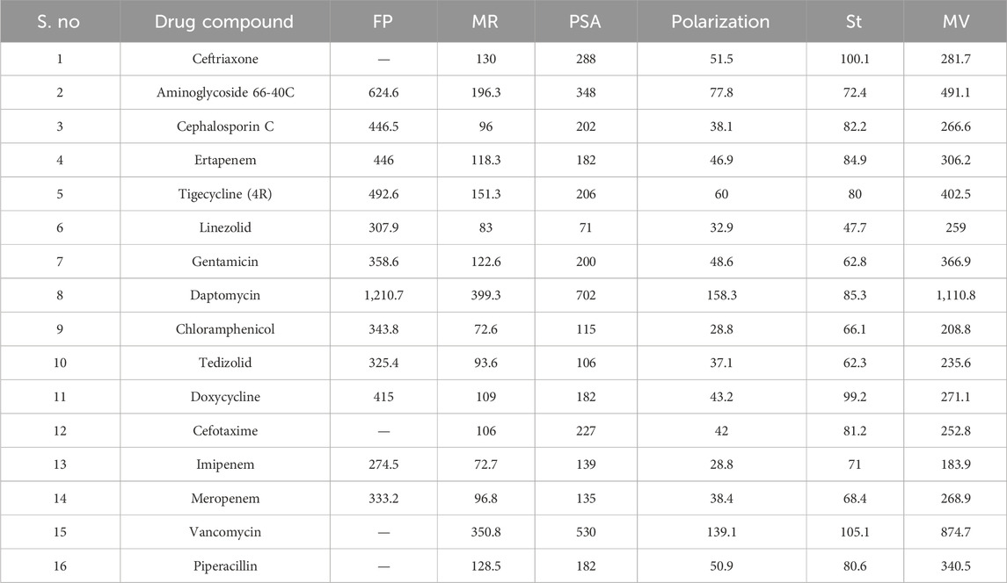Click the Daptomycin row name
1007x583 pixels.
tap(224, 295)
